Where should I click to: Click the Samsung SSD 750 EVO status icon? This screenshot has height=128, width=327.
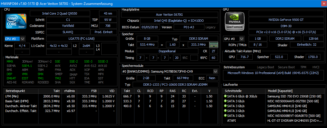[225, 96]
